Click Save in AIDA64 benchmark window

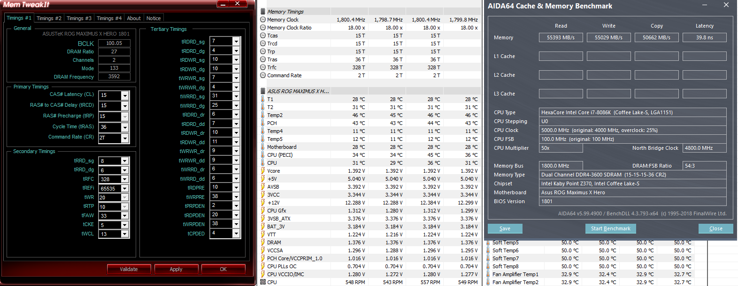click(505, 228)
